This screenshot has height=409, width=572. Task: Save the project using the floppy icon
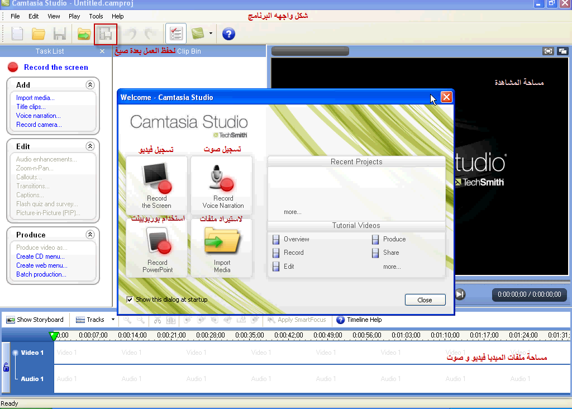(x=59, y=34)
